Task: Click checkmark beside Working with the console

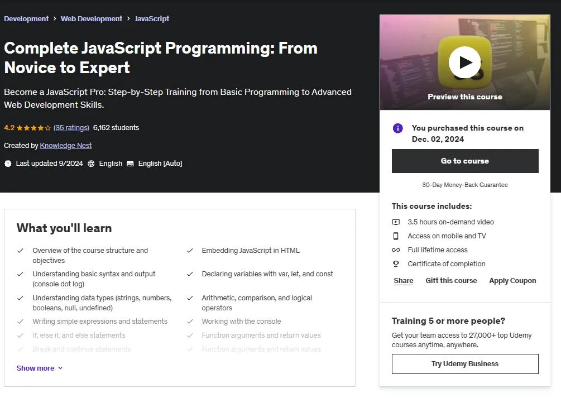Action: pos(190,322)
